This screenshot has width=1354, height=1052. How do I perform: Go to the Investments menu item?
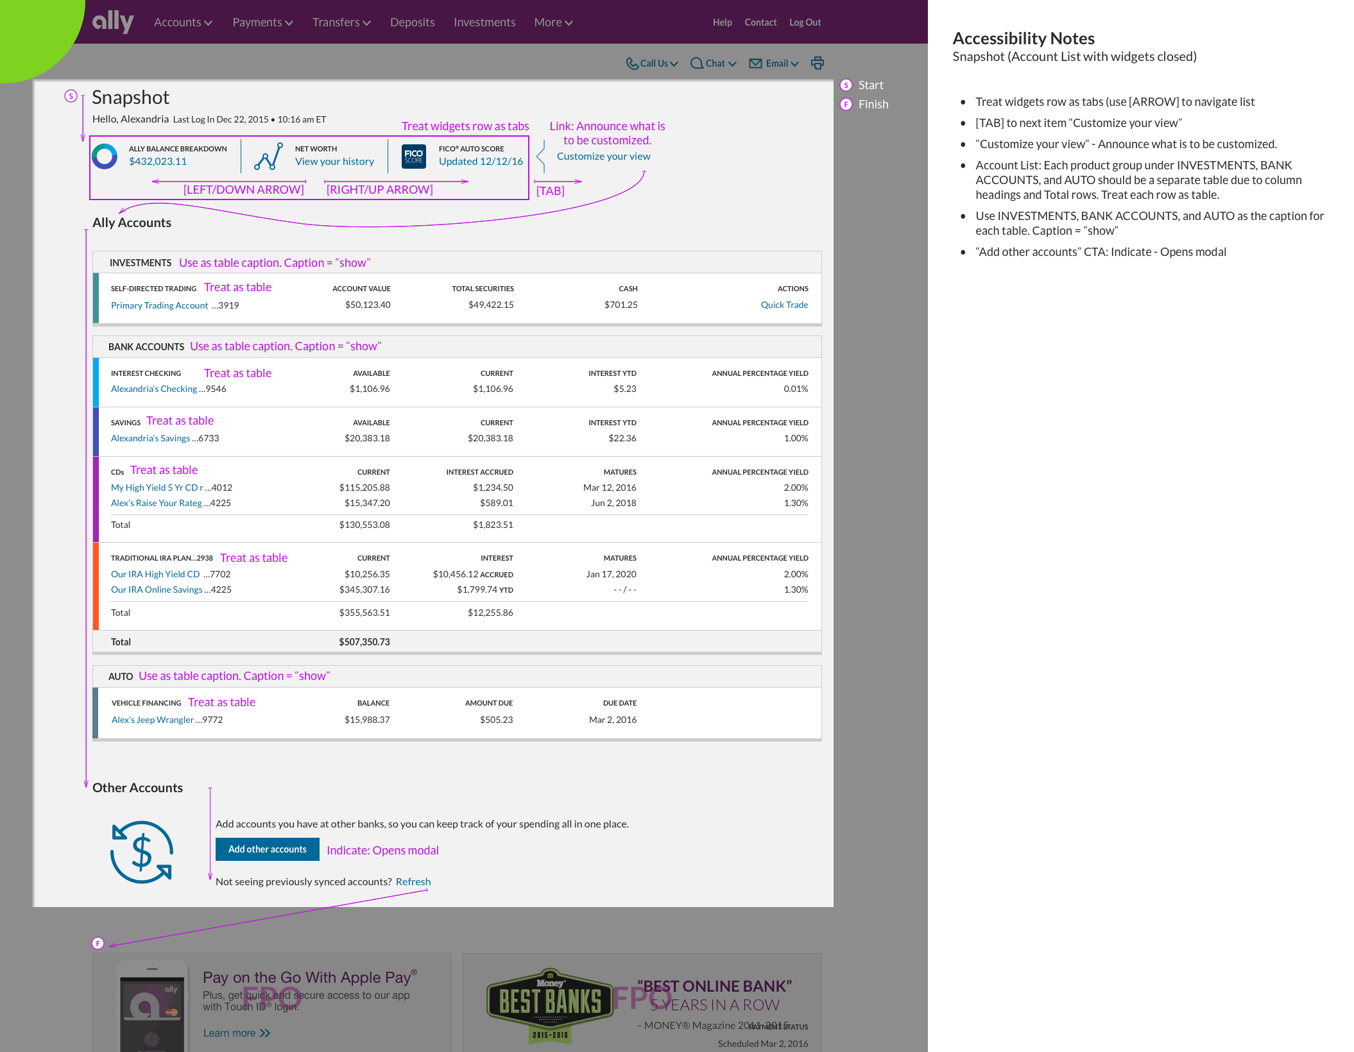(x=484, y=22)
